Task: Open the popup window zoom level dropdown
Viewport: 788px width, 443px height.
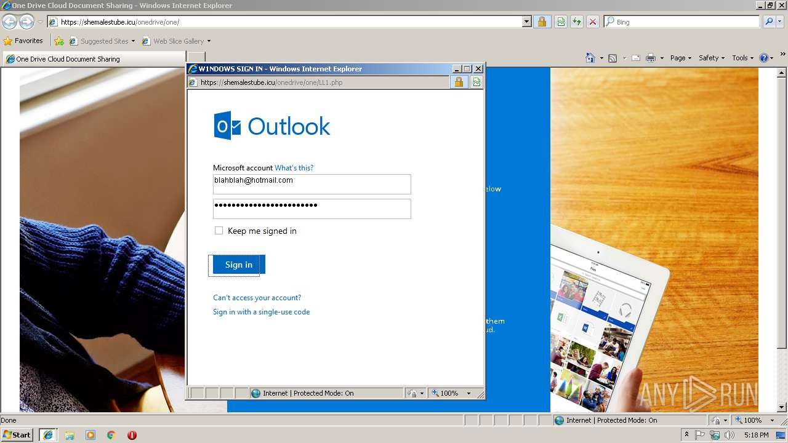Action: tap(468, 393)
